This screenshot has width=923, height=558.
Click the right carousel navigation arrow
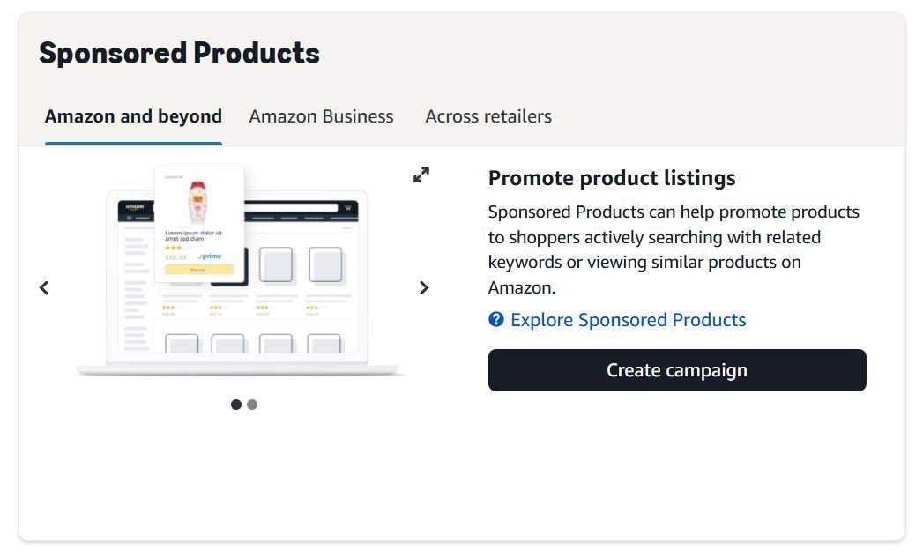[x=424, y=287]
